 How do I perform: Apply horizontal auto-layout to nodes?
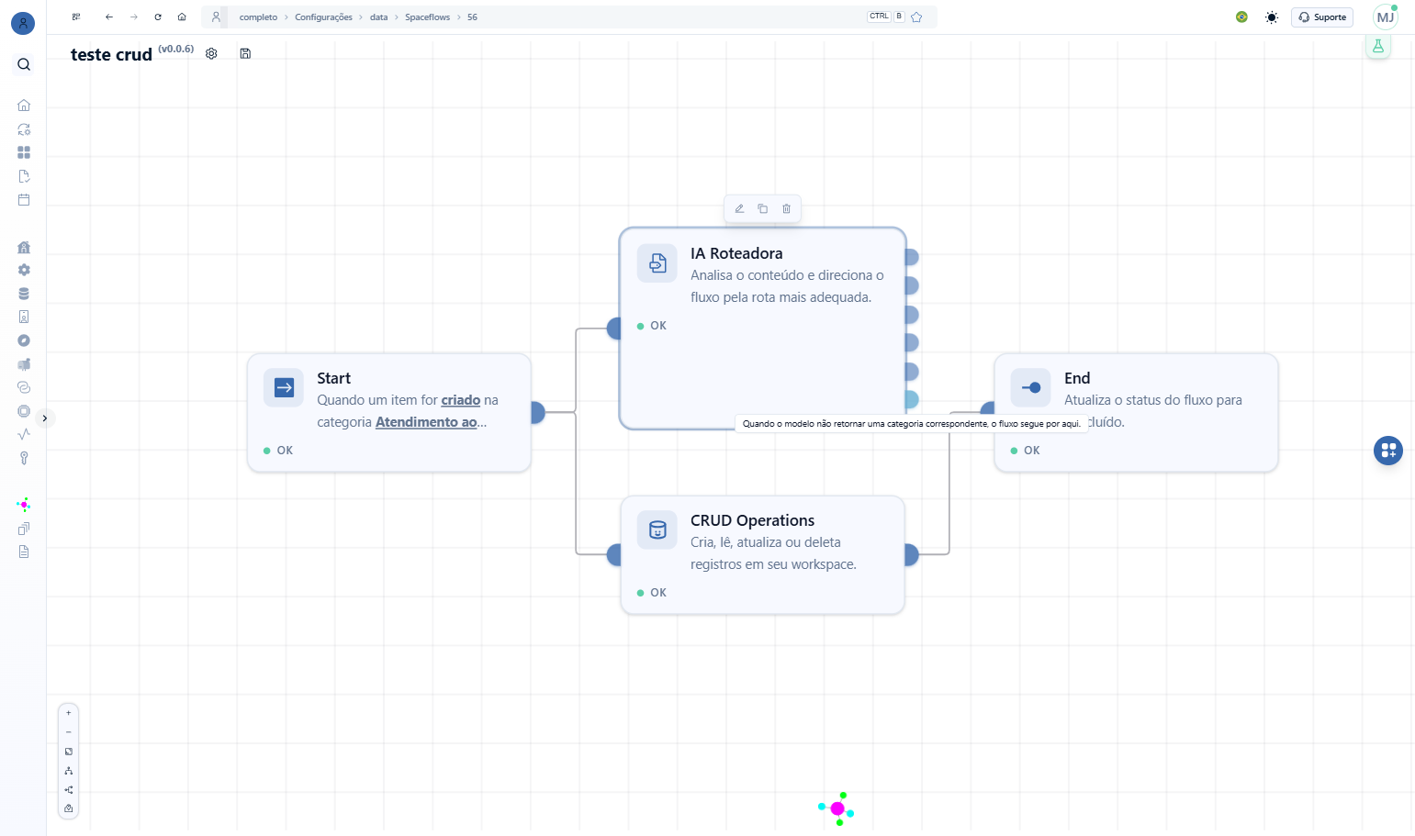tap(68, 789)
